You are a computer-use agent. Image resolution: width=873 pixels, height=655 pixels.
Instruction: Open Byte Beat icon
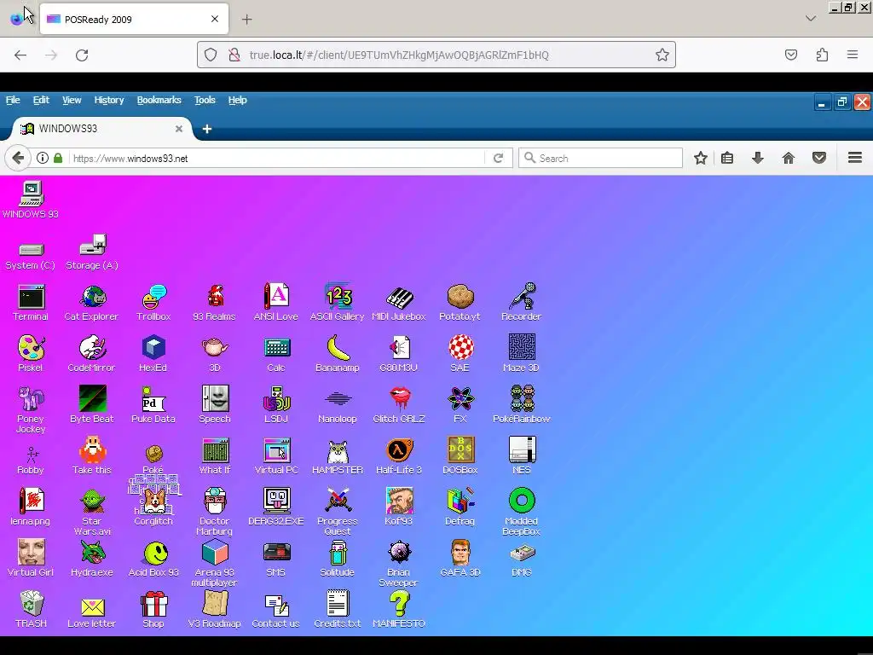[92, 405]
